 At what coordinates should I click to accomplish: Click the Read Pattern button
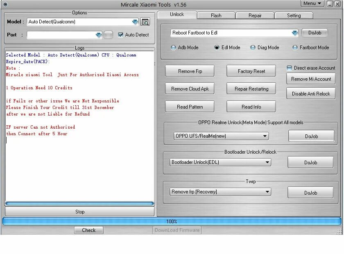[x=190, y=107]
